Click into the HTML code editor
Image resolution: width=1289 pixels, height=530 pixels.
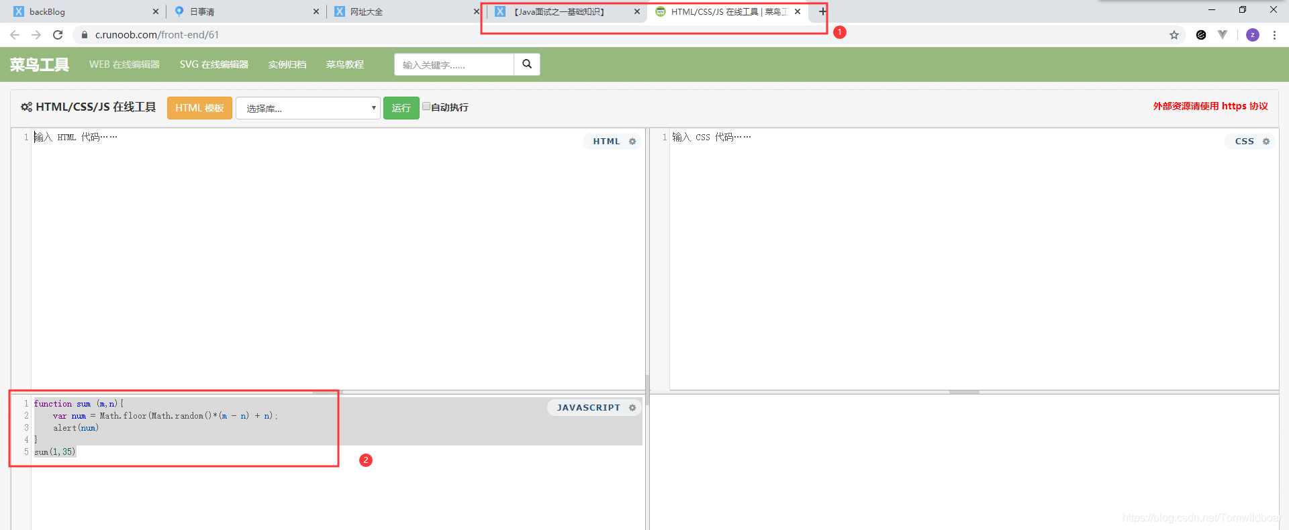[x=338, y=258]
